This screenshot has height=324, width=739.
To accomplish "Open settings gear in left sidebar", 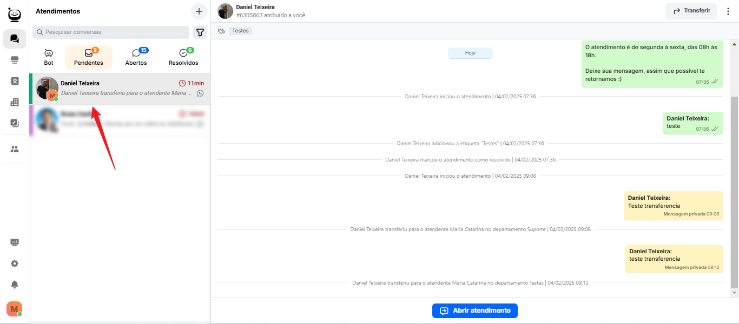I will [x=15, y=264].
